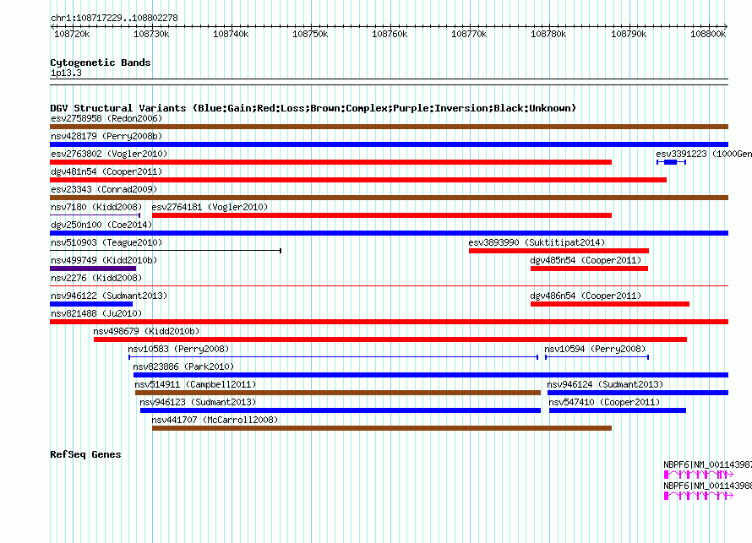Click the red esv3893990 loss bar
The image size is (752, 543).
pos(559,251)
